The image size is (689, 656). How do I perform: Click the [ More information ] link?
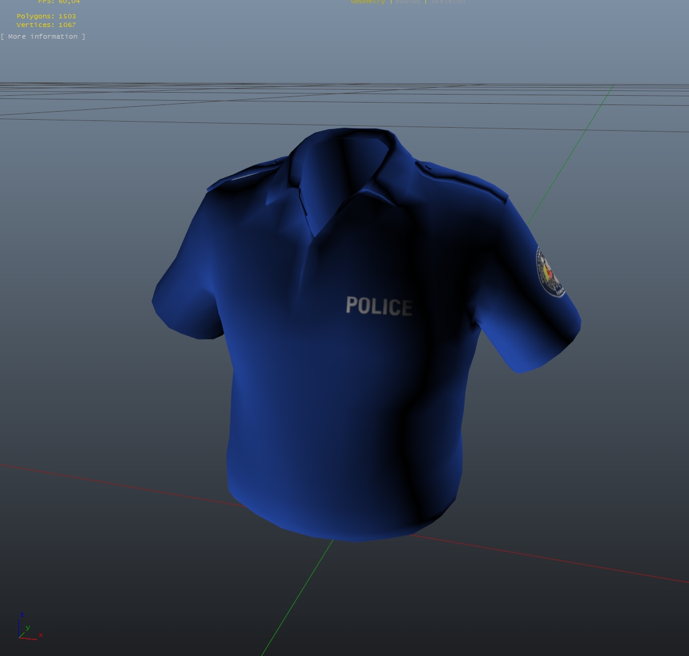click(x=42, y=36)
